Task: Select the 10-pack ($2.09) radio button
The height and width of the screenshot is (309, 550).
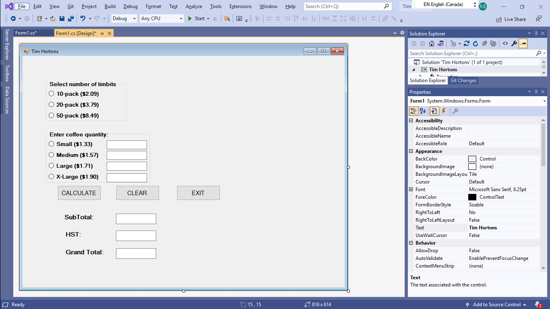Action: (51, 94)
